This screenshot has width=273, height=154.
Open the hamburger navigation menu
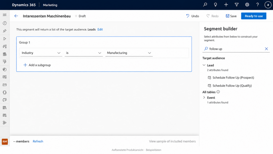coord(5,15)
